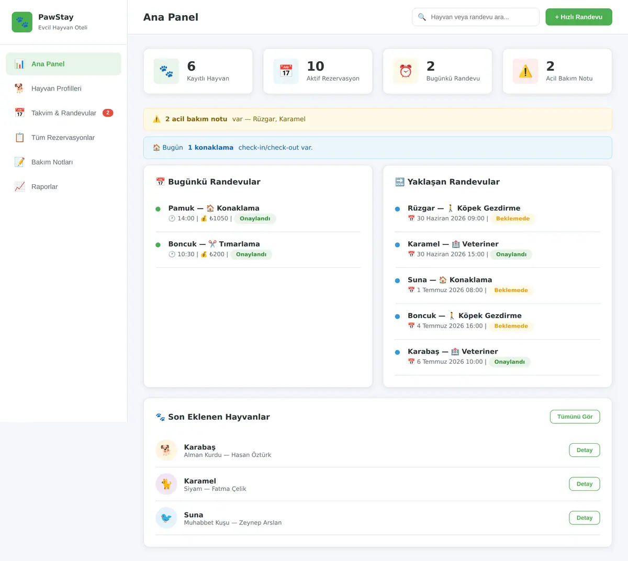628x561 pixels.
Task: Open Detay for Karabaş
Action: click(585, 450)
